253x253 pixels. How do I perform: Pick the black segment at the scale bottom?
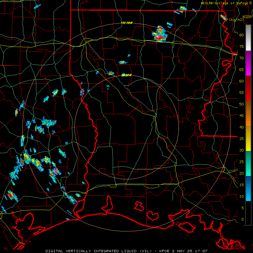point(249,213)
